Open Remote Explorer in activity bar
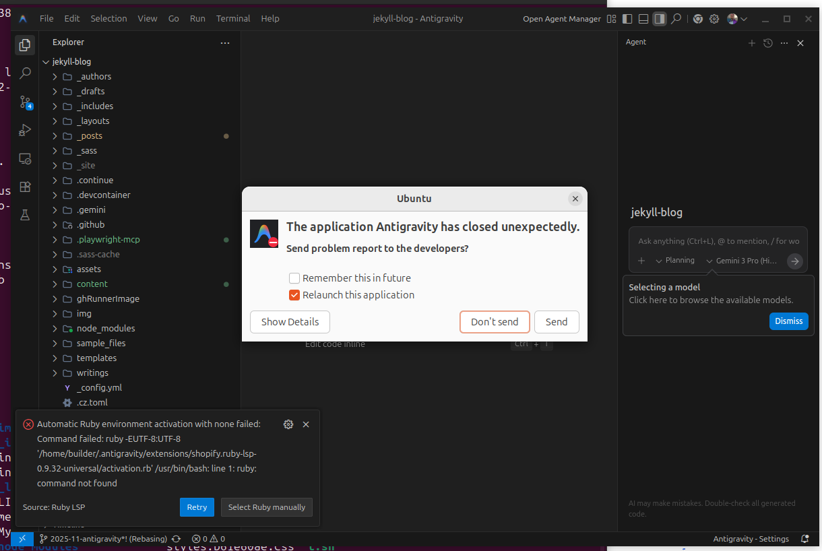822x551 pixels. pos(25,159)
